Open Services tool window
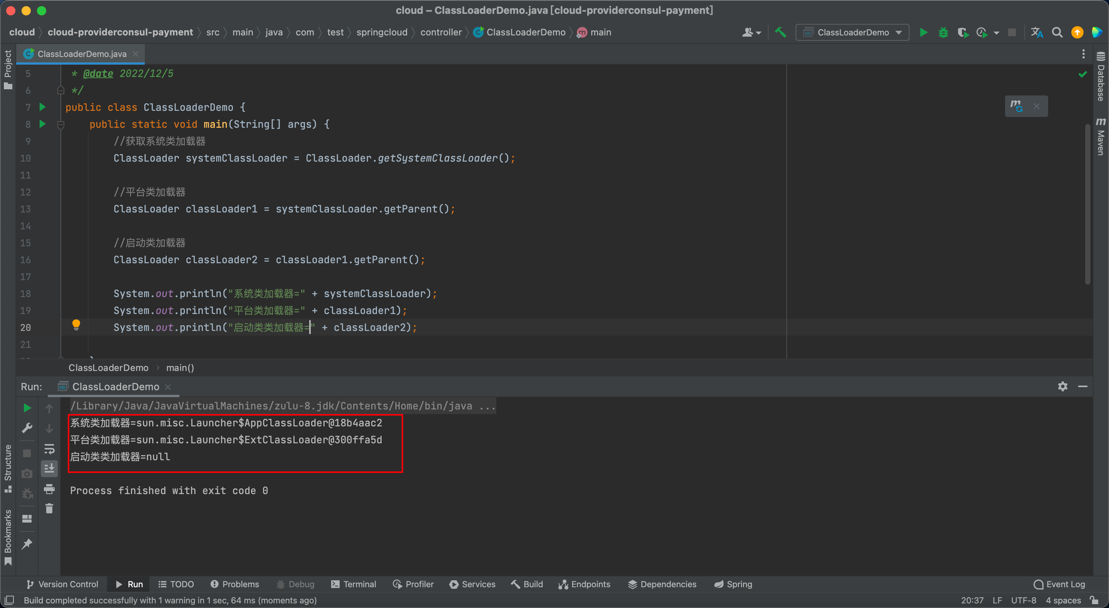Image resolution: width=1109 pixels, height=608 pixels. coord(472,584)
